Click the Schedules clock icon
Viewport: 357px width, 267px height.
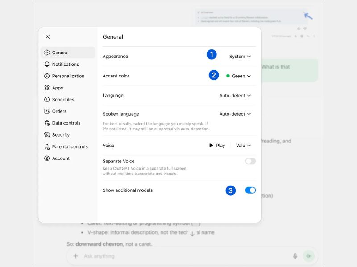[47, 100]
